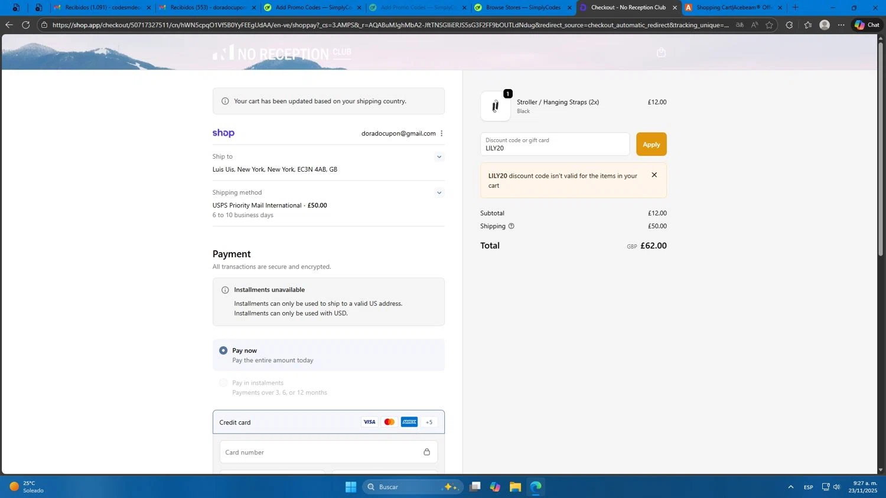The width and height of the screenshot is (886, 498).
Task: Switch to Recibidos (1.091) Gmail tab
Action: coord(101,8)
